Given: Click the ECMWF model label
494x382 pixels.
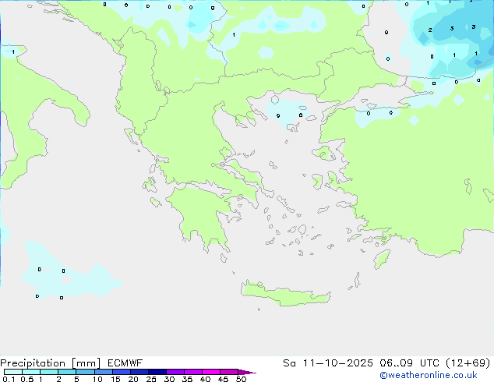Looking at the screenshot, I should 125,363.
